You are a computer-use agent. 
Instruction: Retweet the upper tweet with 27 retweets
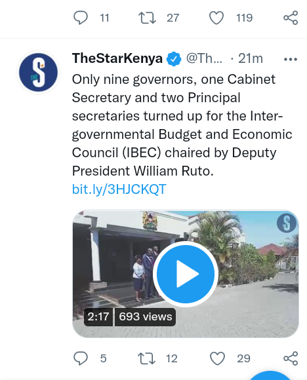pos(147,18)
